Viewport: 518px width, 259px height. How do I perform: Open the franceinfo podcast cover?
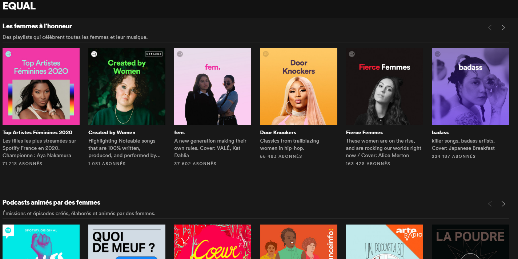pyautogui.click(x=298, y=242)
